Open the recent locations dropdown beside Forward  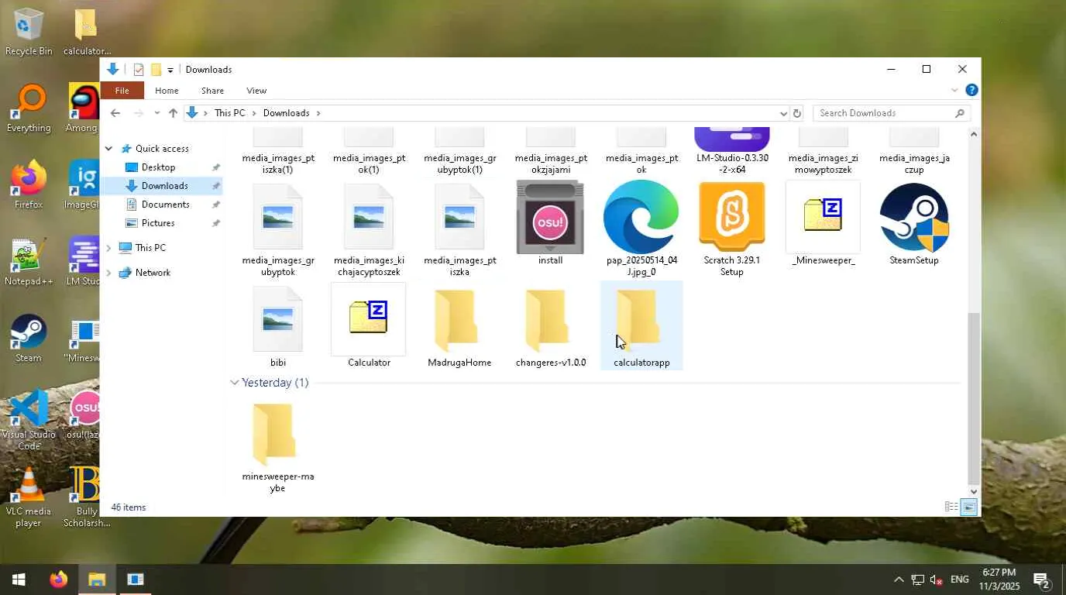pyautogui.click(x=156, y=113)
